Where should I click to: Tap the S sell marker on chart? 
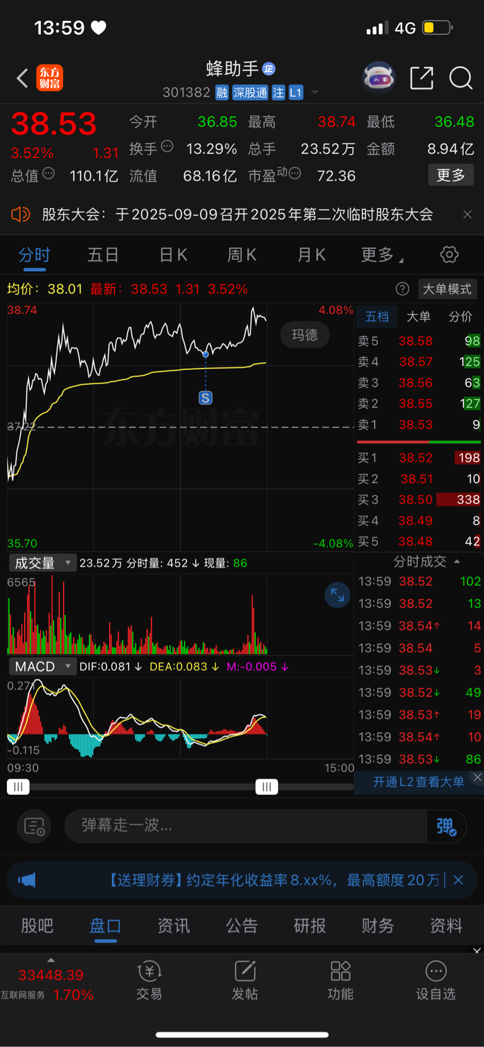(205, 398)
